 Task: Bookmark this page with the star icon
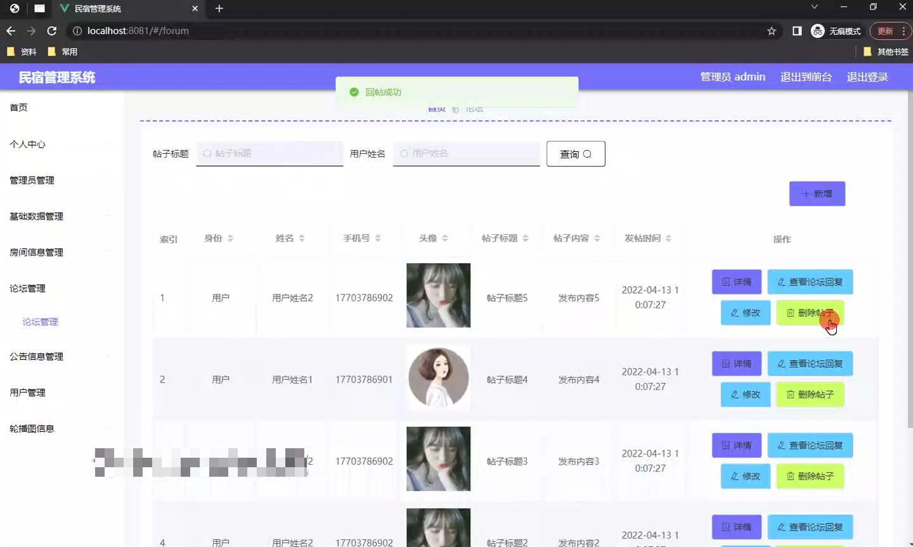coord(772,31)
